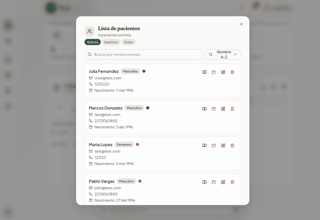
Task: Click the patients icon beside Lista de pacientes
Action: (90, 31)
